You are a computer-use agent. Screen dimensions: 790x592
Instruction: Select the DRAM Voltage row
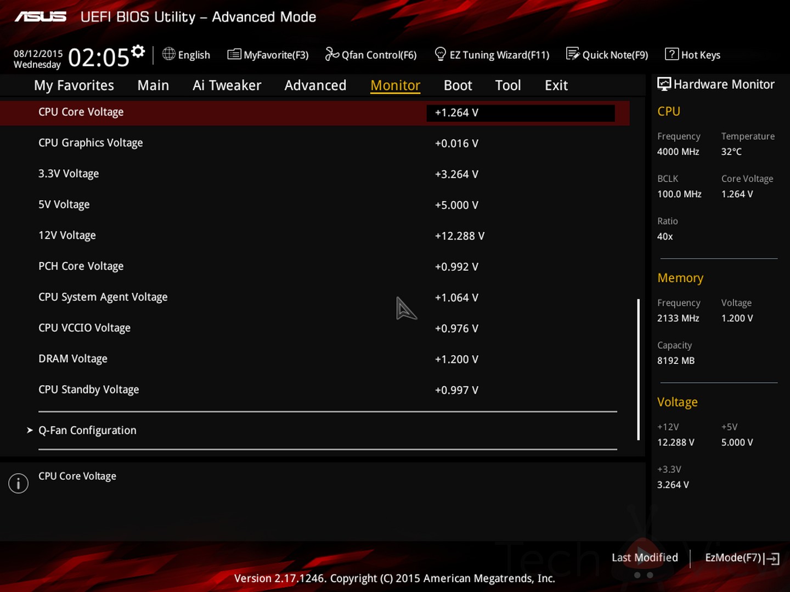[x=315, y=358]
